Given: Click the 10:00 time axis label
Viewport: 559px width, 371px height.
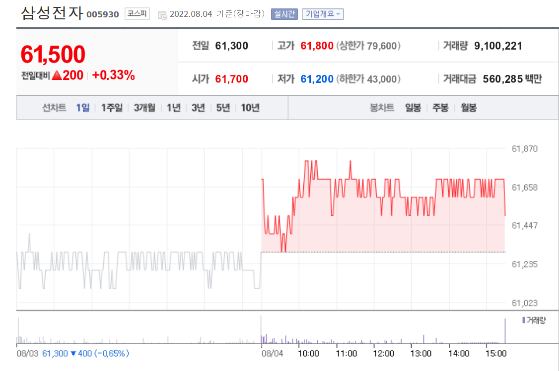Looking at the screenshot, I should pyautogui.click(x=308, y=354).
